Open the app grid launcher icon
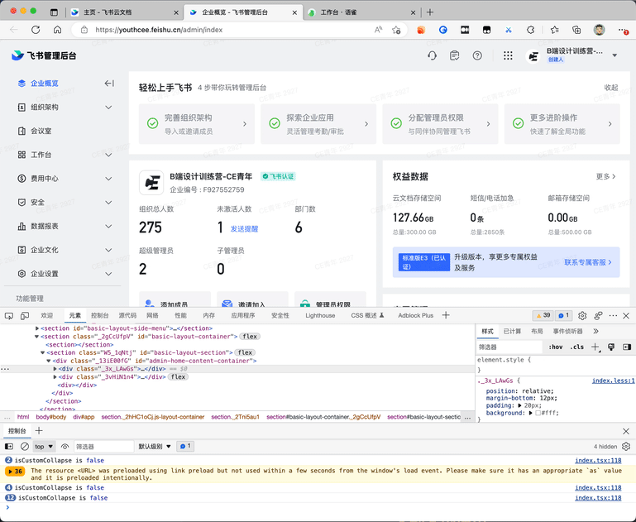Image resolution: width=636 pixels, height=522 pixels. click(508, 55)
